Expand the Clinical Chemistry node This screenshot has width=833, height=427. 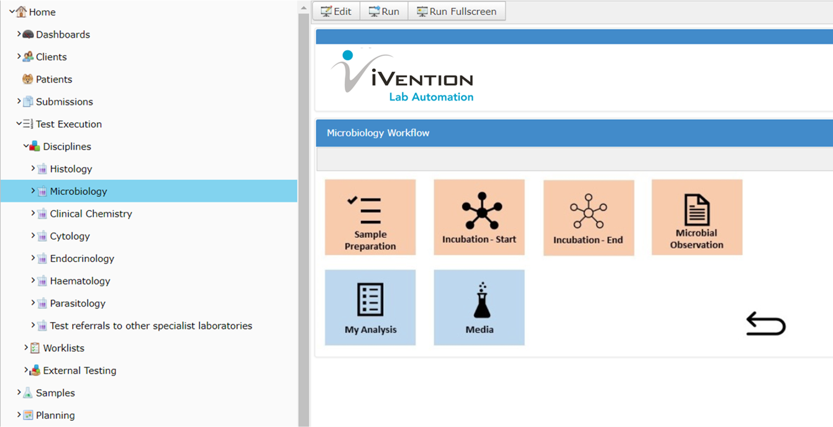33,213
